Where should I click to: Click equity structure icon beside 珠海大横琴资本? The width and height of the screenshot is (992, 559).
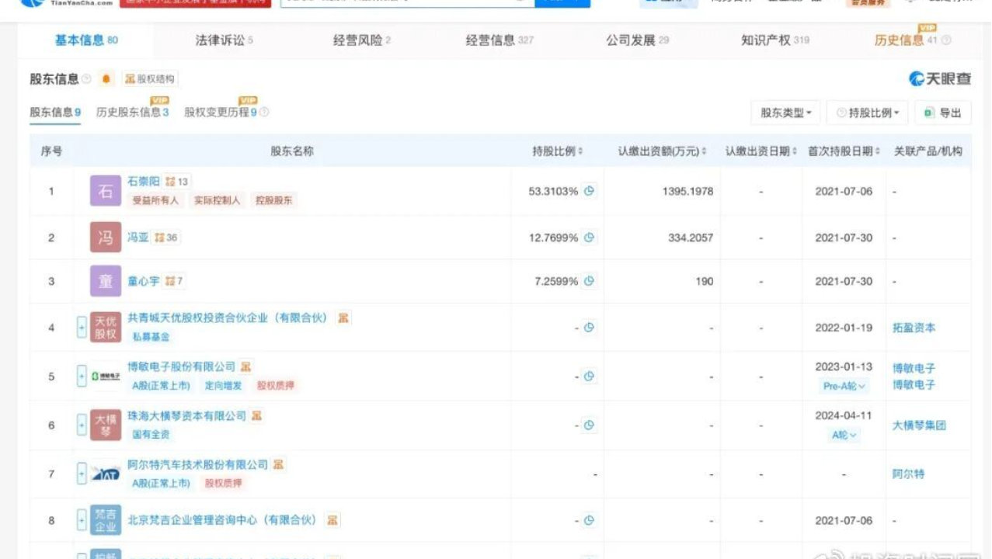tap(256, 416)
